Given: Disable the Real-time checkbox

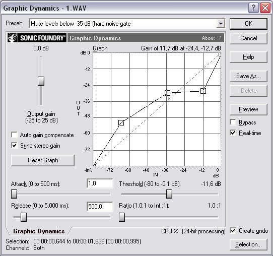Looking at the screenshot, I should [x=233, y=133].
